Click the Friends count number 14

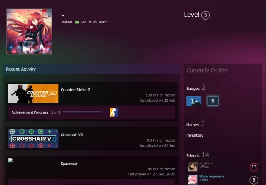[x=205, y=155]
